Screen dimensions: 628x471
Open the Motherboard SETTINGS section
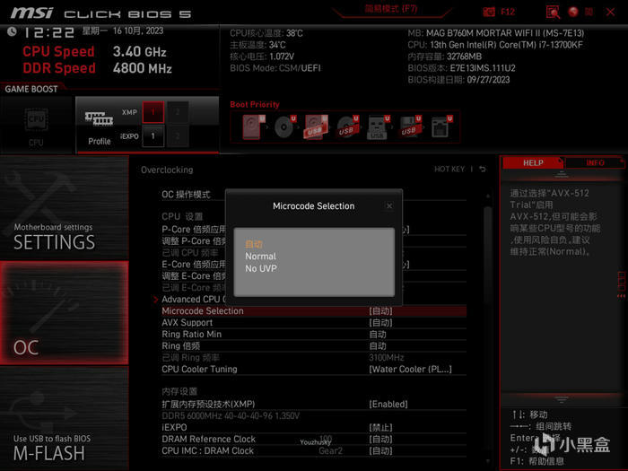[x=64, y=208]
